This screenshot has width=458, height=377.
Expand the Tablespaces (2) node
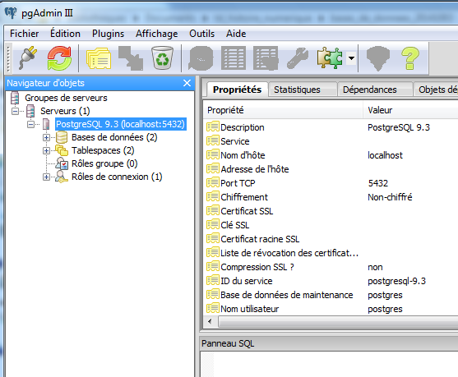[x=46, y=150]
